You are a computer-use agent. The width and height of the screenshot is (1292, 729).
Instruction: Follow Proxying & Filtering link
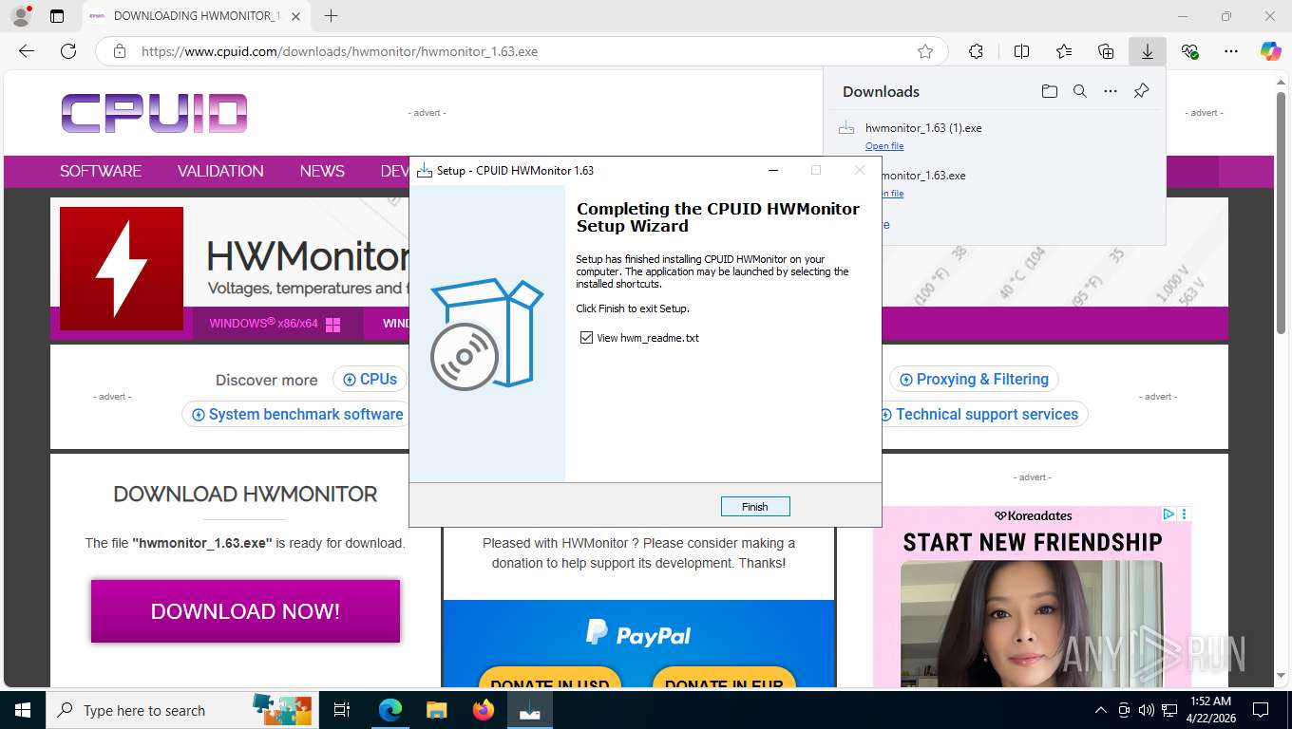pyautogui.click(x=974, y=379)
